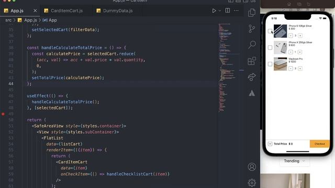
Task: Click on setSelectedCart(filterData) code line
Action: (65, 30)
